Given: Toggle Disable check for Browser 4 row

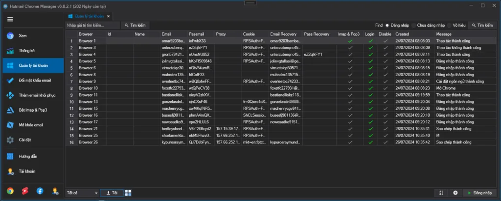Looking at the screenshot, I should 386,54.
